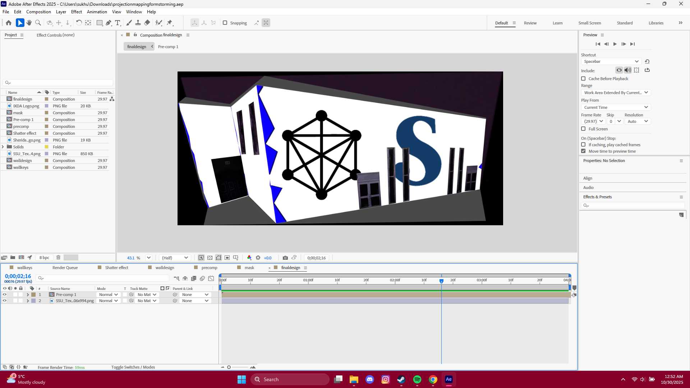Select the Type tool

click(x=118, y=23)
